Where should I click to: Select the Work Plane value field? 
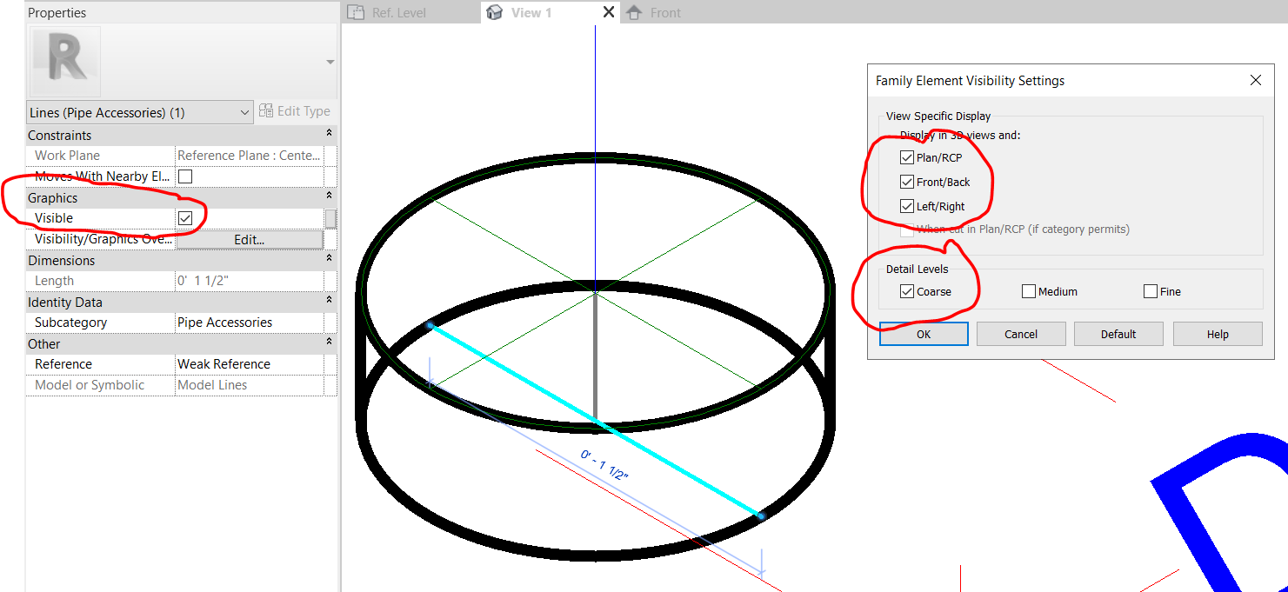coord(250,156)
